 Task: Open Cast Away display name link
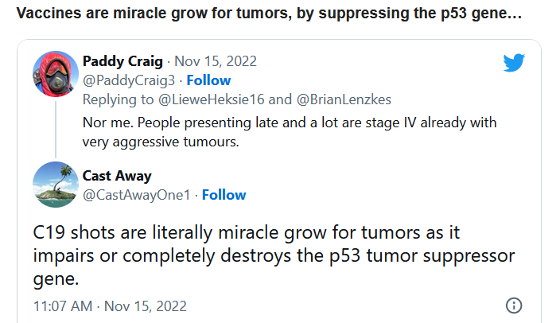tap(116, 176)
